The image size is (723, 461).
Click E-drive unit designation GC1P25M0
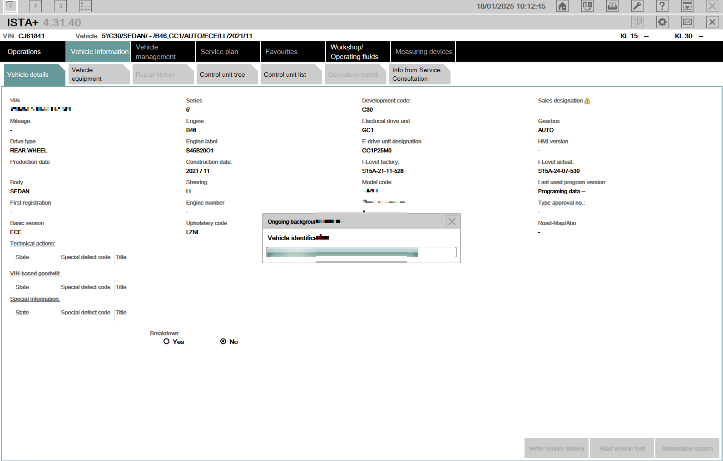coord(376,151)
